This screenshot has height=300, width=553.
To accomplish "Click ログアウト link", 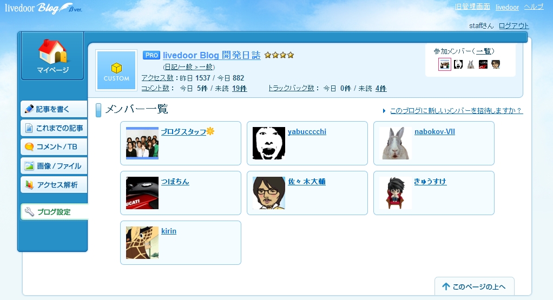I will [513, 26].
